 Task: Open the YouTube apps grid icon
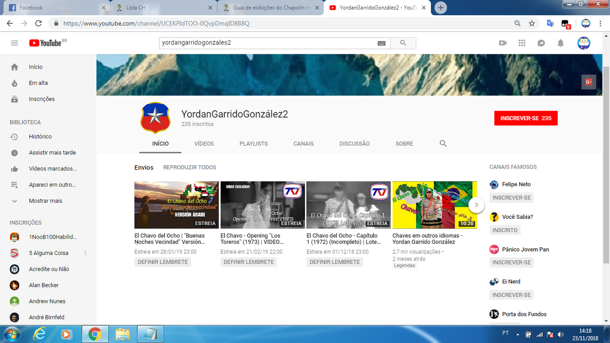[x=522, y=42]
